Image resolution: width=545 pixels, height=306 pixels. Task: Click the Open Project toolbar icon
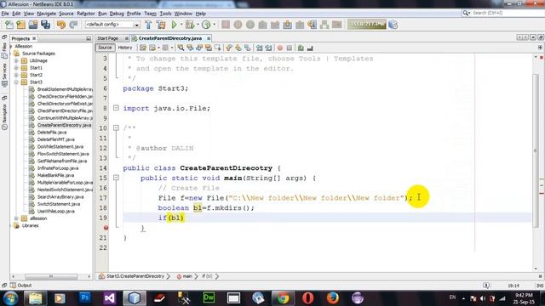[33, 25]
